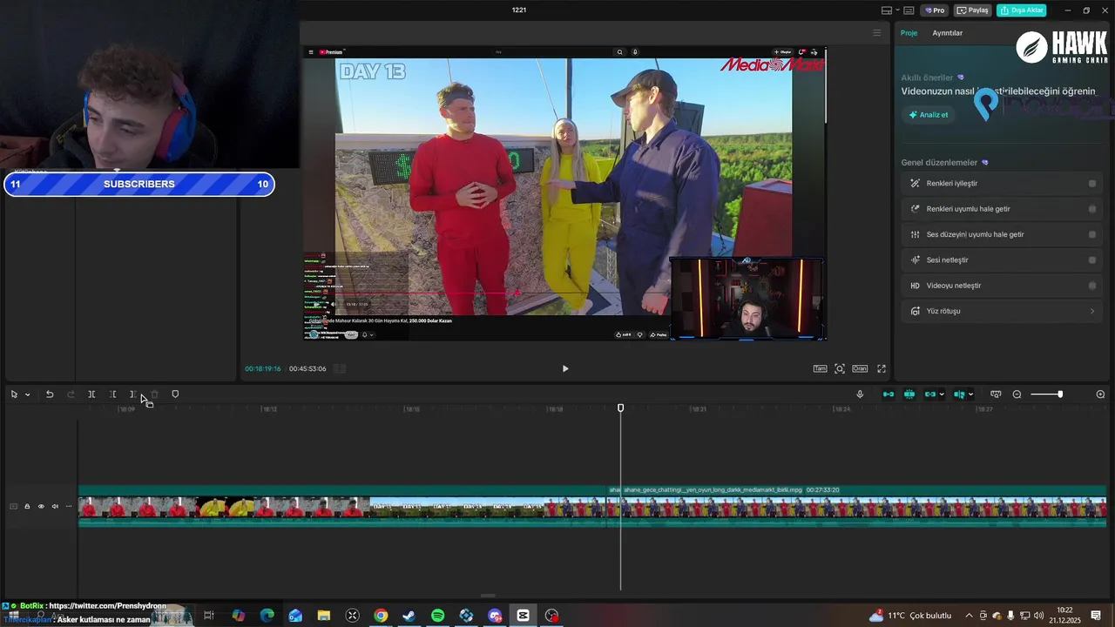Adjust the timeline zoom slider handle
Image resolution: width=1115 pixels, height=627 pixels.
(x=1060, y=394)
